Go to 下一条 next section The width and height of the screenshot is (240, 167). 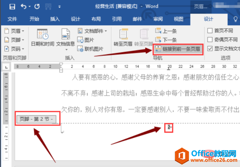tap(166, 40)
